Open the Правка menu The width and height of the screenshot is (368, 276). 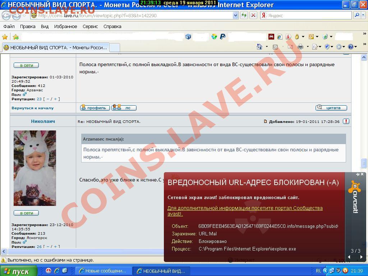[x=28, y=26]
